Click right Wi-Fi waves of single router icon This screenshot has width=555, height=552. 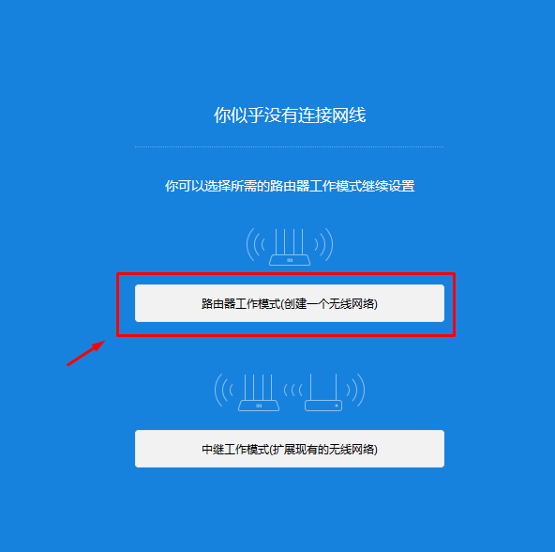click(323, 245)
